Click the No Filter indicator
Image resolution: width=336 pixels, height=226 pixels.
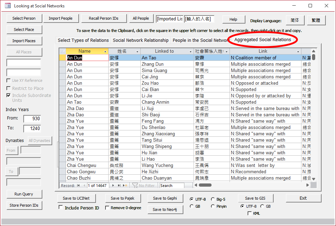click(144, 186)
